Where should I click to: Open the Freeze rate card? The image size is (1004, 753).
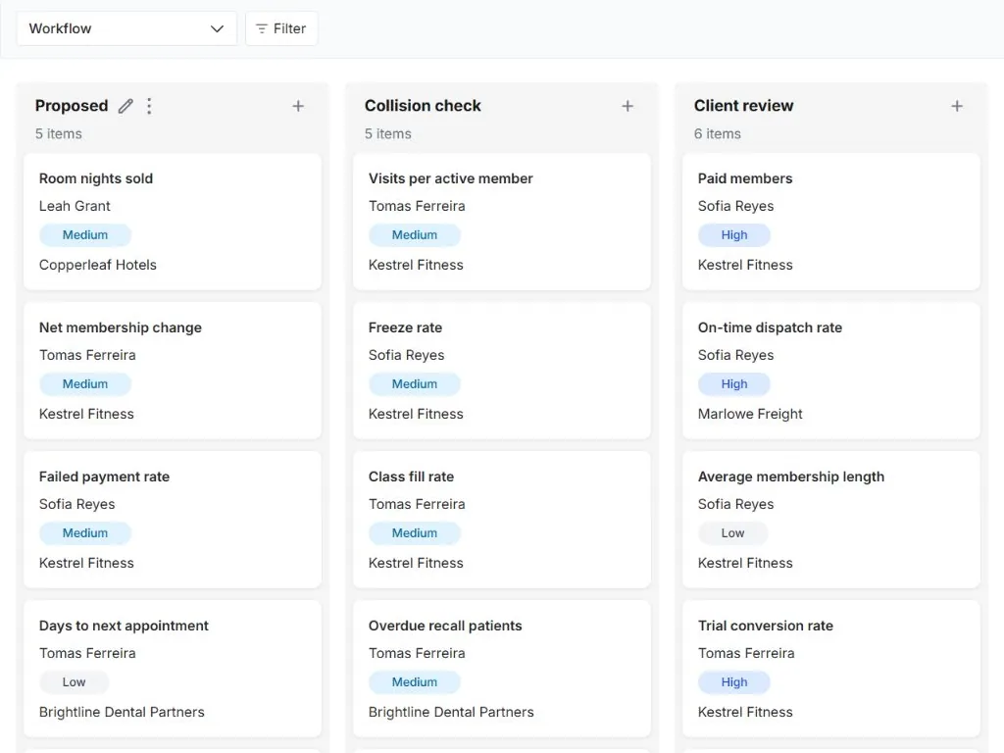coord(502,371)
